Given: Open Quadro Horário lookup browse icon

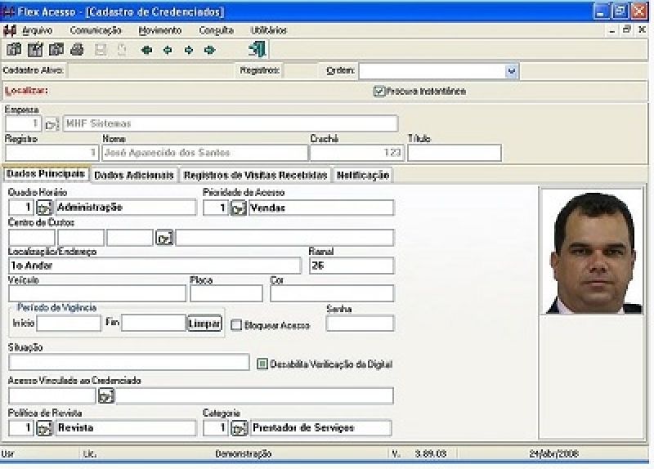Looking at the screenshot, I should coord(44,208).
